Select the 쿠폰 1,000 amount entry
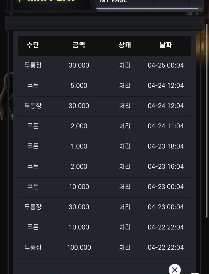 pyautogui.click(x=79, y=146)
